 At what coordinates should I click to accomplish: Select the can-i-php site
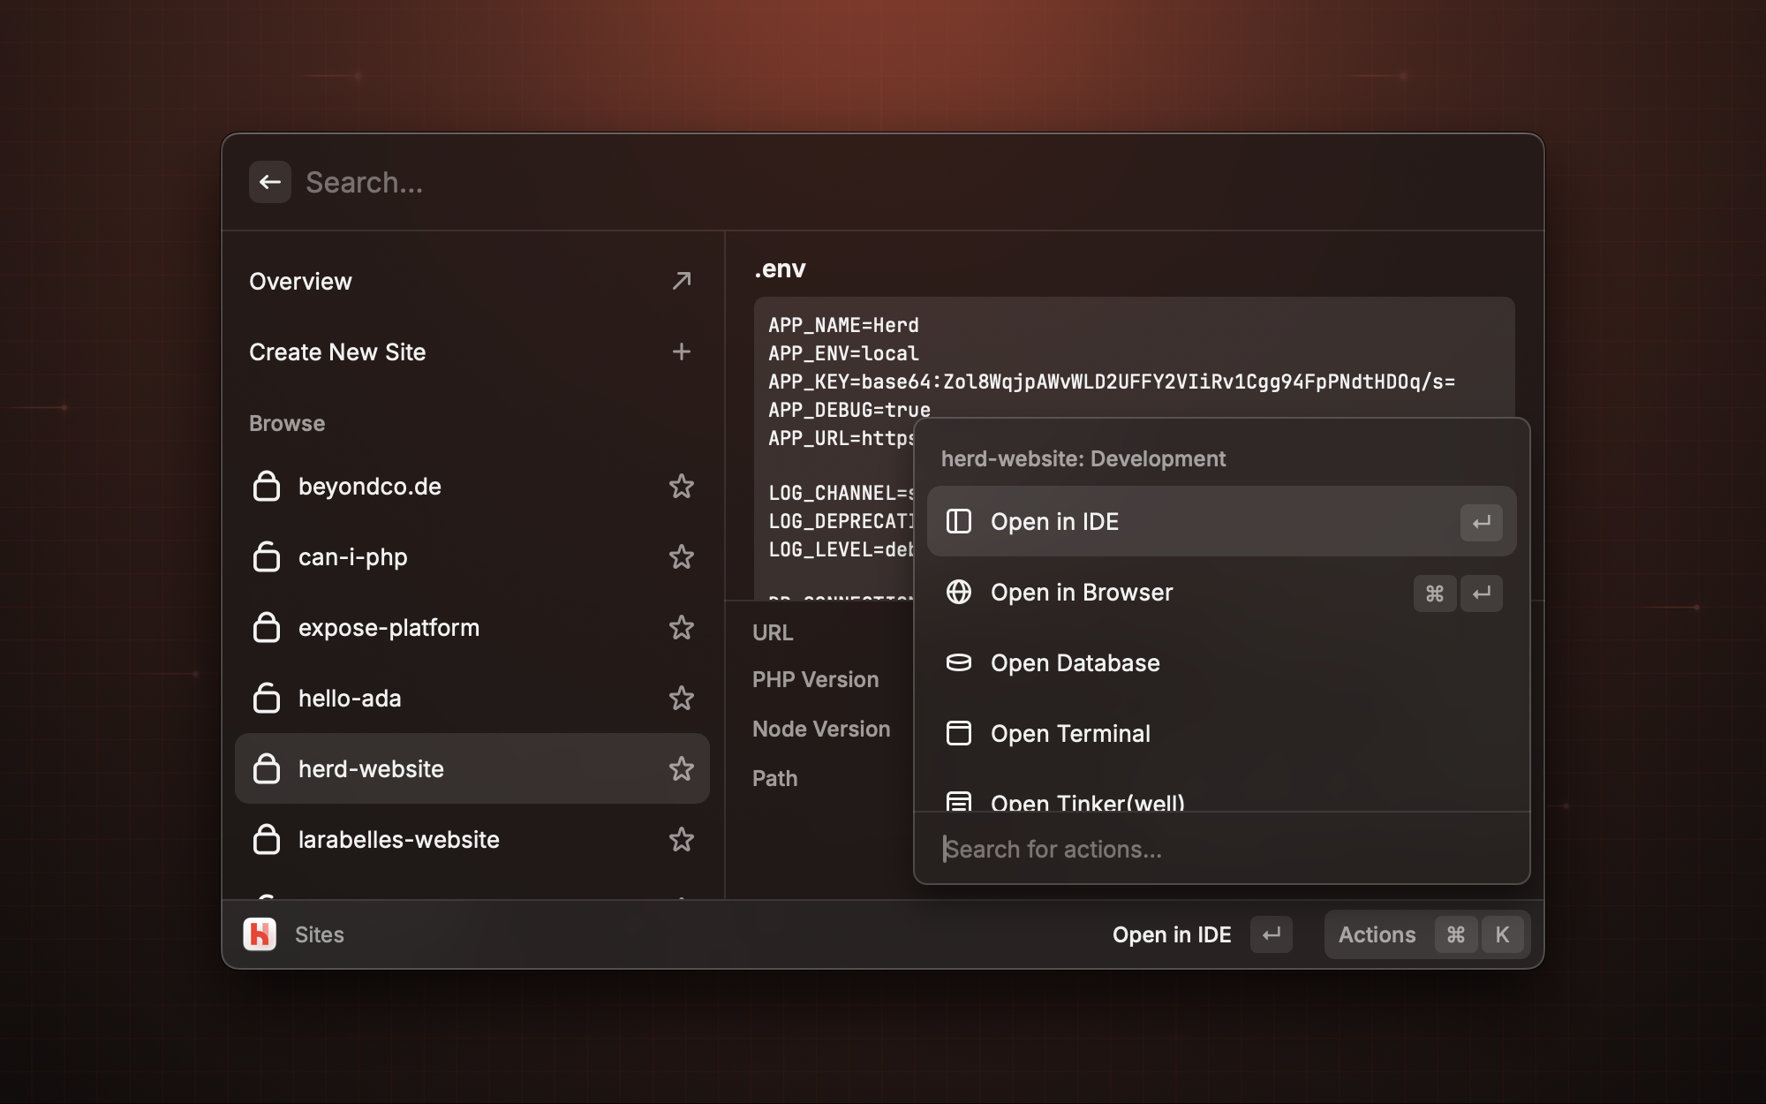pos(472,556)
